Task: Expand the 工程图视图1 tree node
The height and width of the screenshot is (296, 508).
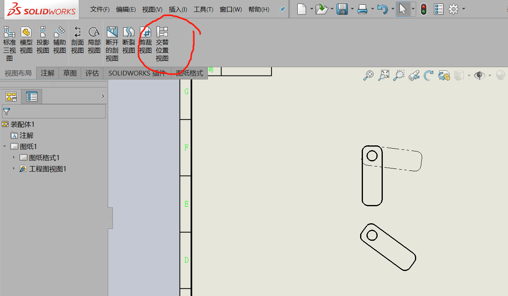Action: click(x=14, y=168)
